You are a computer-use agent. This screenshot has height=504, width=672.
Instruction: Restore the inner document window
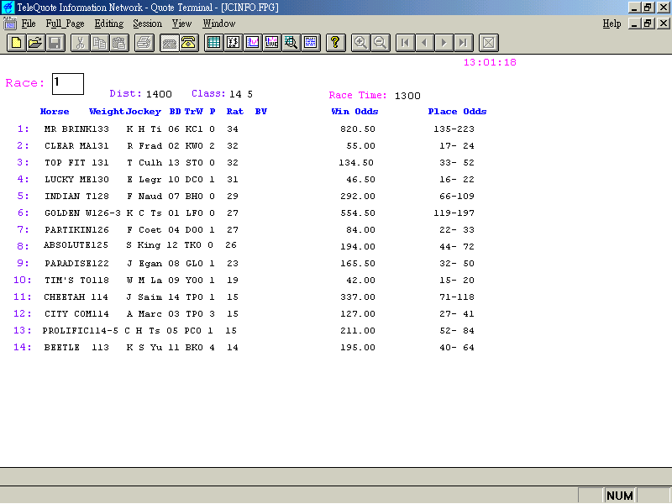(x=648, y=24)
